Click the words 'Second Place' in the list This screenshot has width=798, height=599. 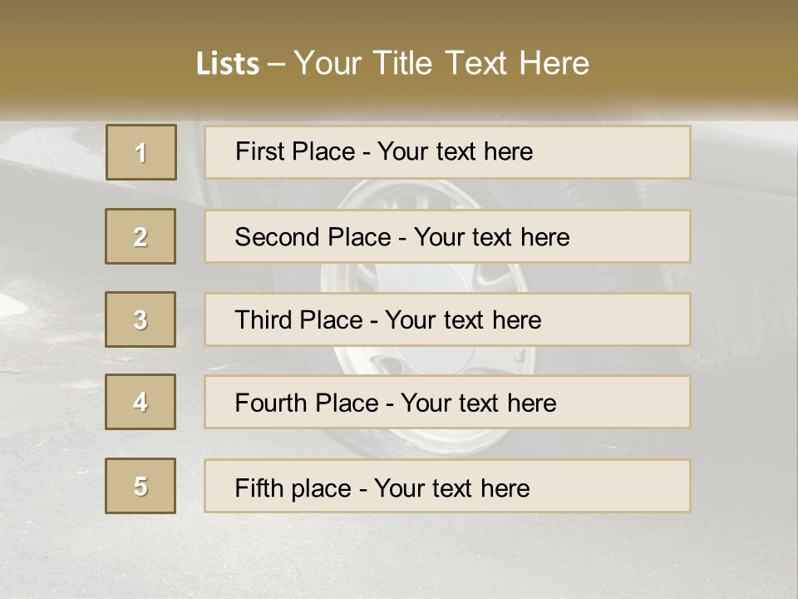[313, 237]
